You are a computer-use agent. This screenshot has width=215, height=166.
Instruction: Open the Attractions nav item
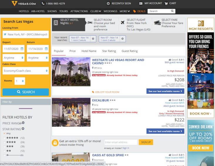pos(79,11)
